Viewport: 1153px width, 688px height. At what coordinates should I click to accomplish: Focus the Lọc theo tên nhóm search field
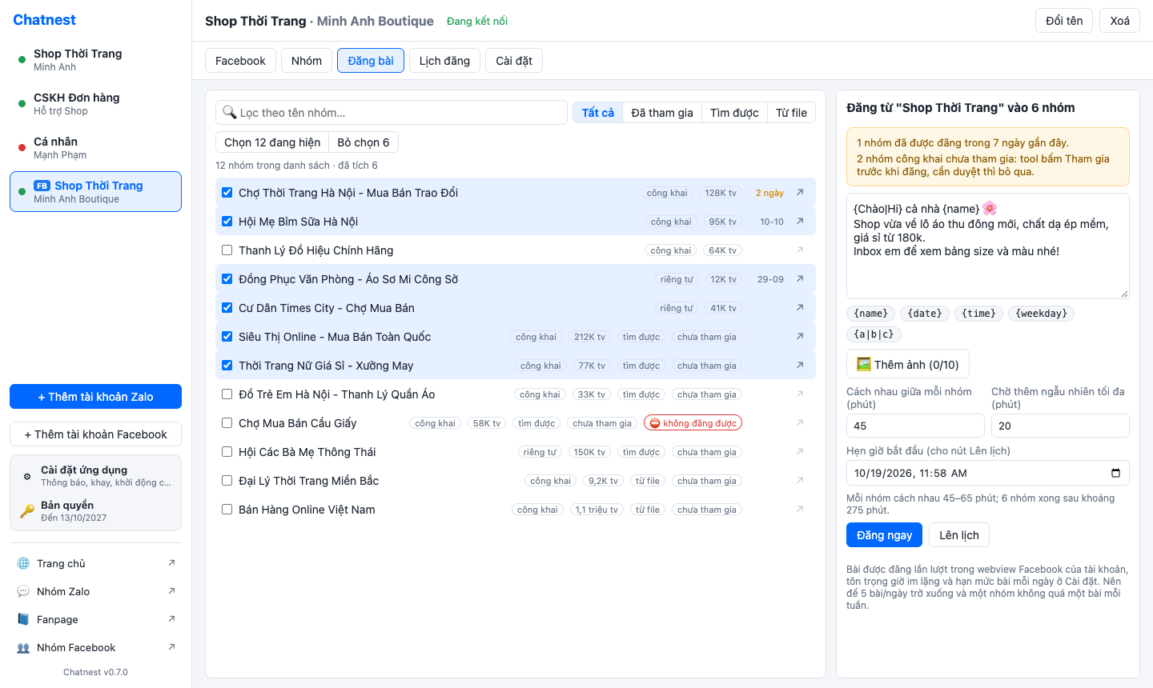pos(392,113)
